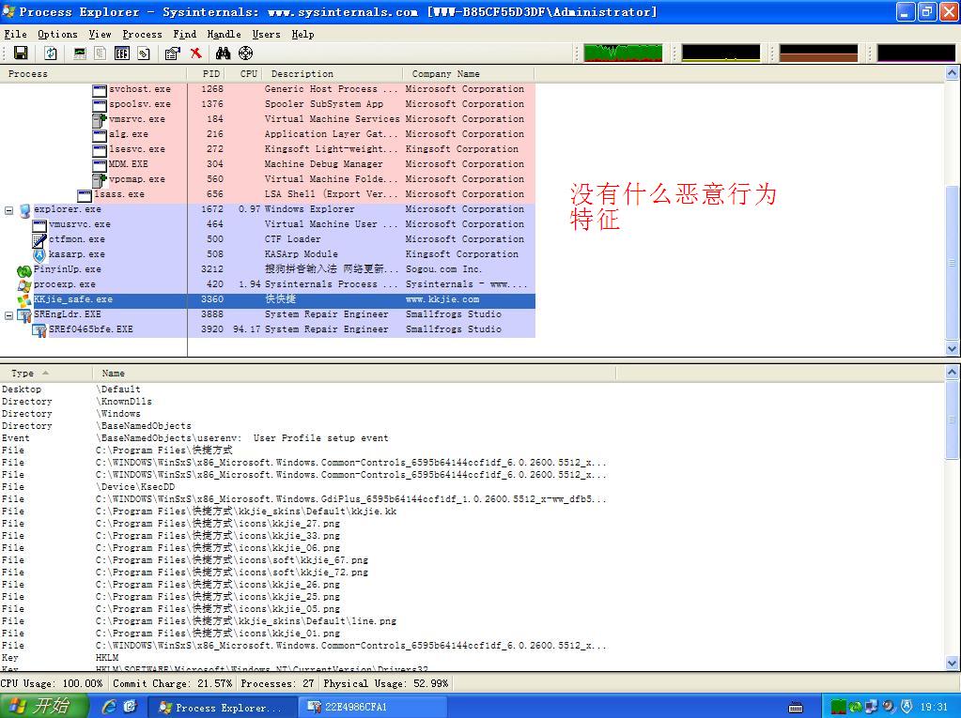Click lower pane scrollbar down arrow

tap(952, 663)
